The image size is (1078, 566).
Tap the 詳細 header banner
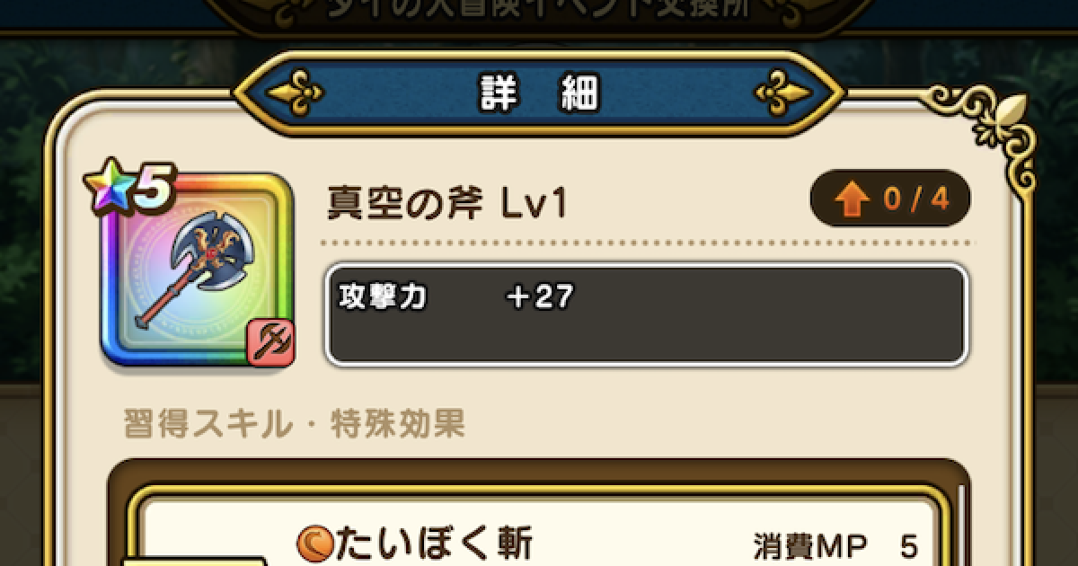(539, 93)
